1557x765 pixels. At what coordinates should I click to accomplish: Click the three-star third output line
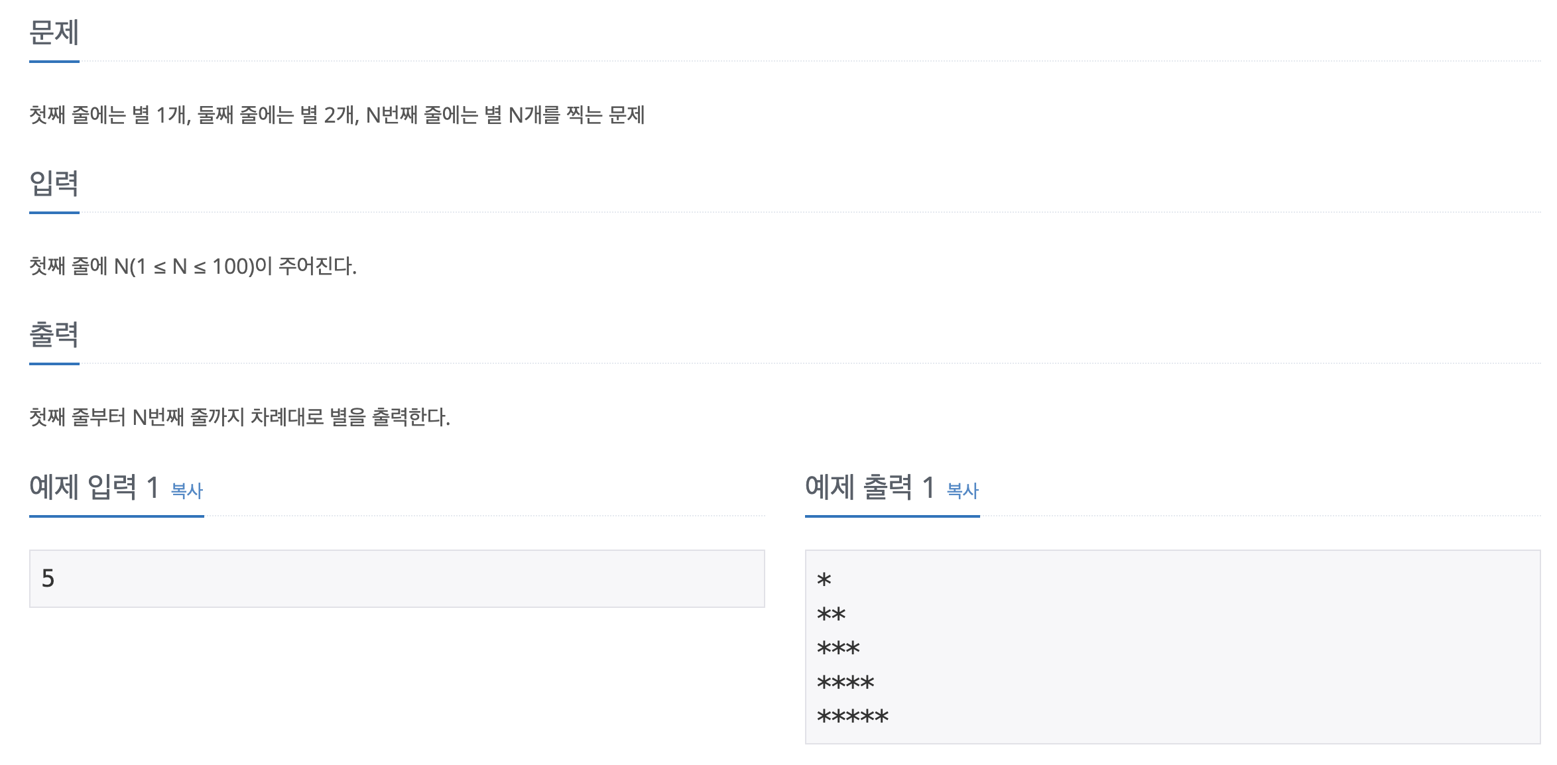click(x=839, y=649)
